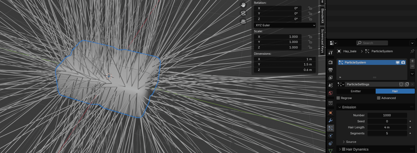Open the Physics properties tab icon
The height and width of the screenshot is (153, 417).
pos(331,136)
